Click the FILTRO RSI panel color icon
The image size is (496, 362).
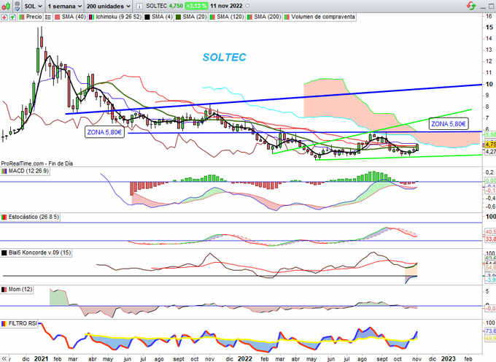point(4,324)
